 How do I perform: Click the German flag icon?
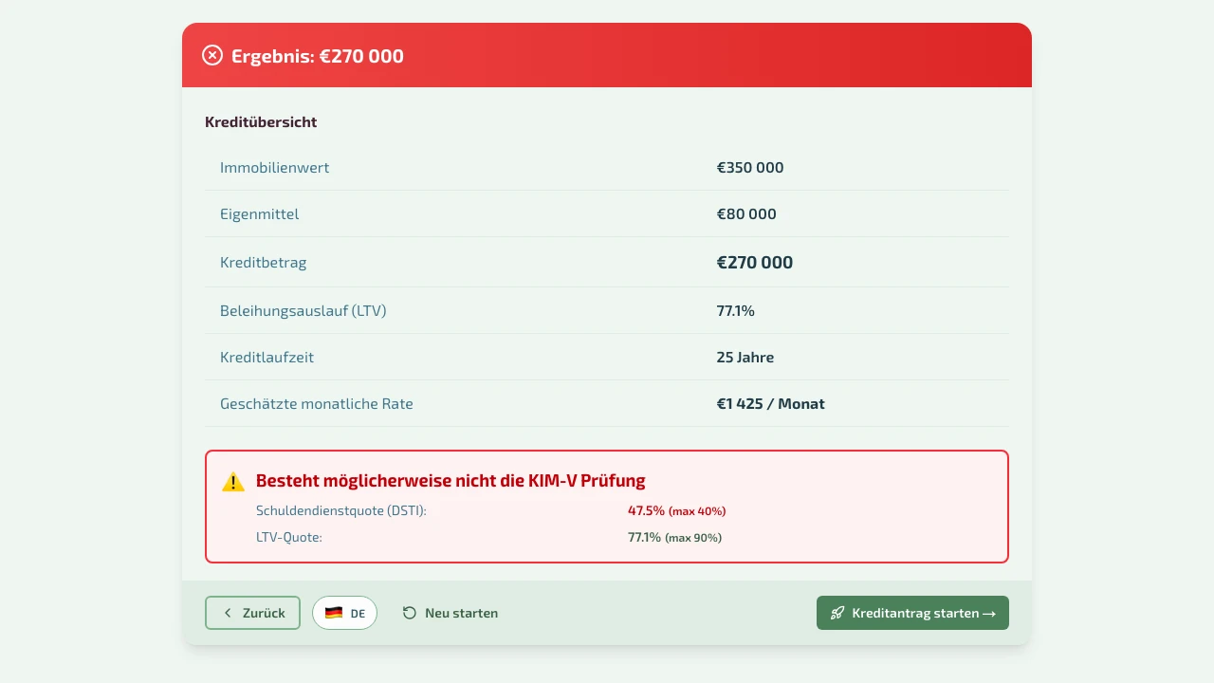coord(334,614)
